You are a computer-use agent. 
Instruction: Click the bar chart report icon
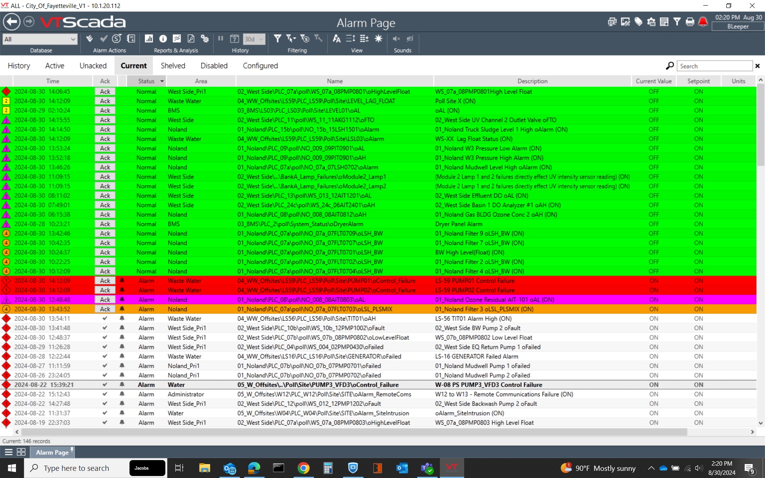click(149, 39)
